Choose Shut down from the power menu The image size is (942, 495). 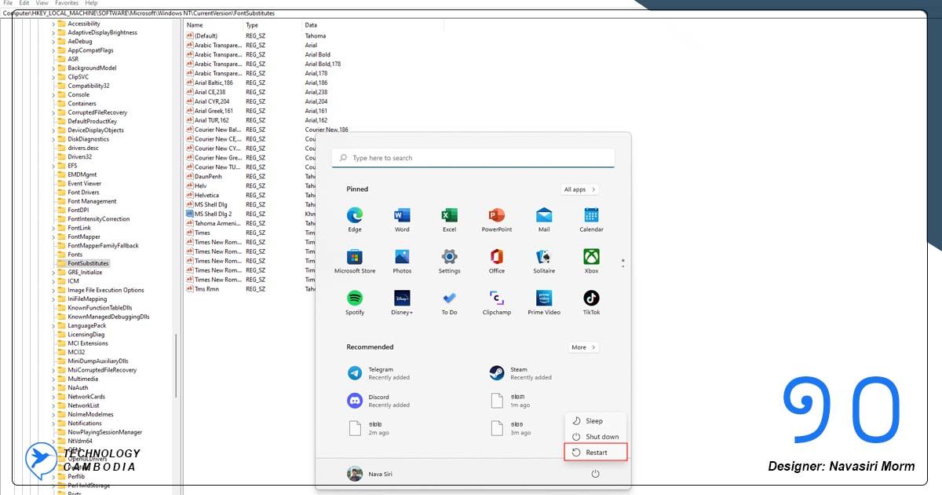(596, 437)
